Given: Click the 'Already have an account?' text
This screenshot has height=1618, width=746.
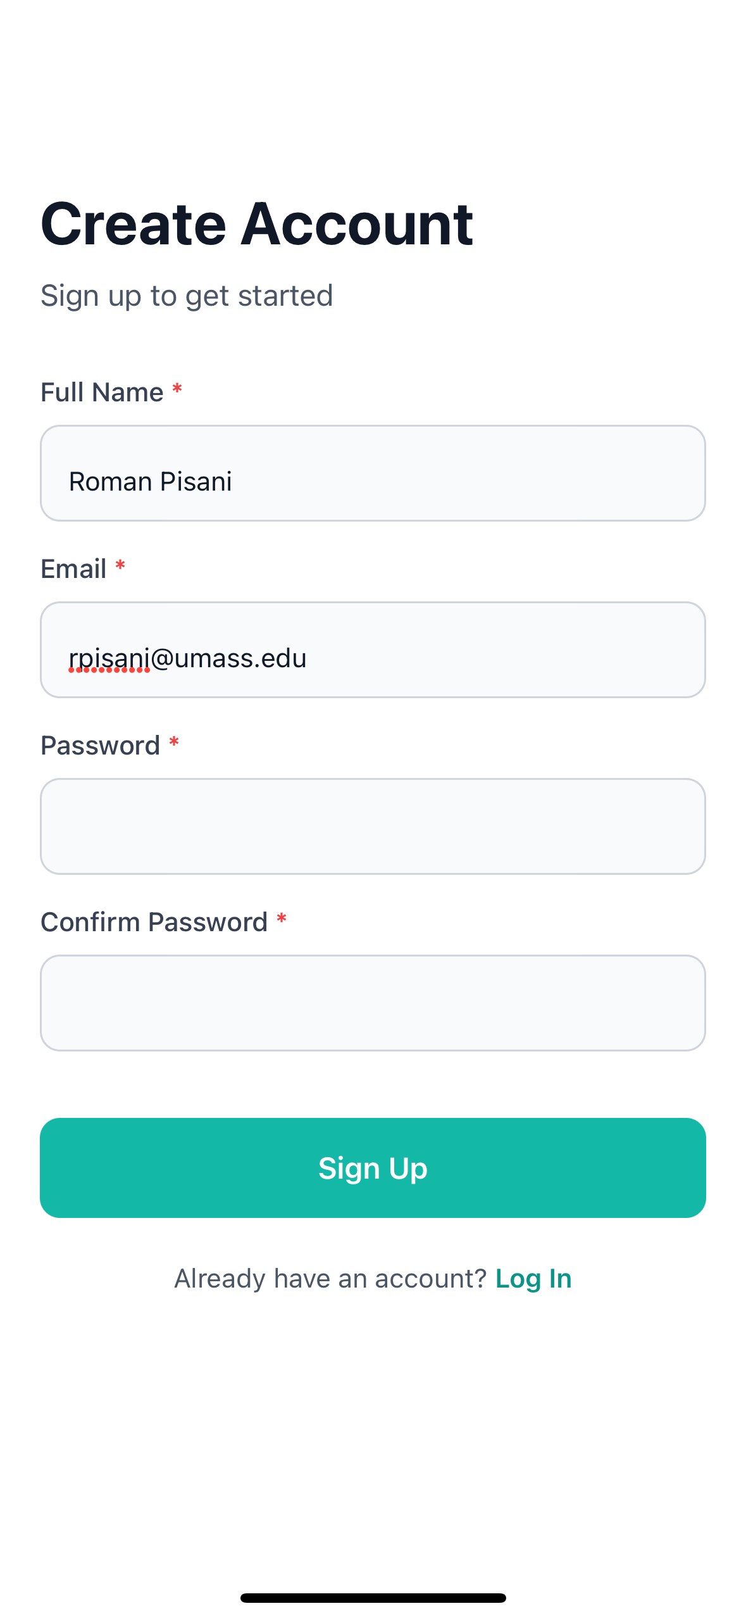Looking at the screenshot, I should click(330, 1279).
